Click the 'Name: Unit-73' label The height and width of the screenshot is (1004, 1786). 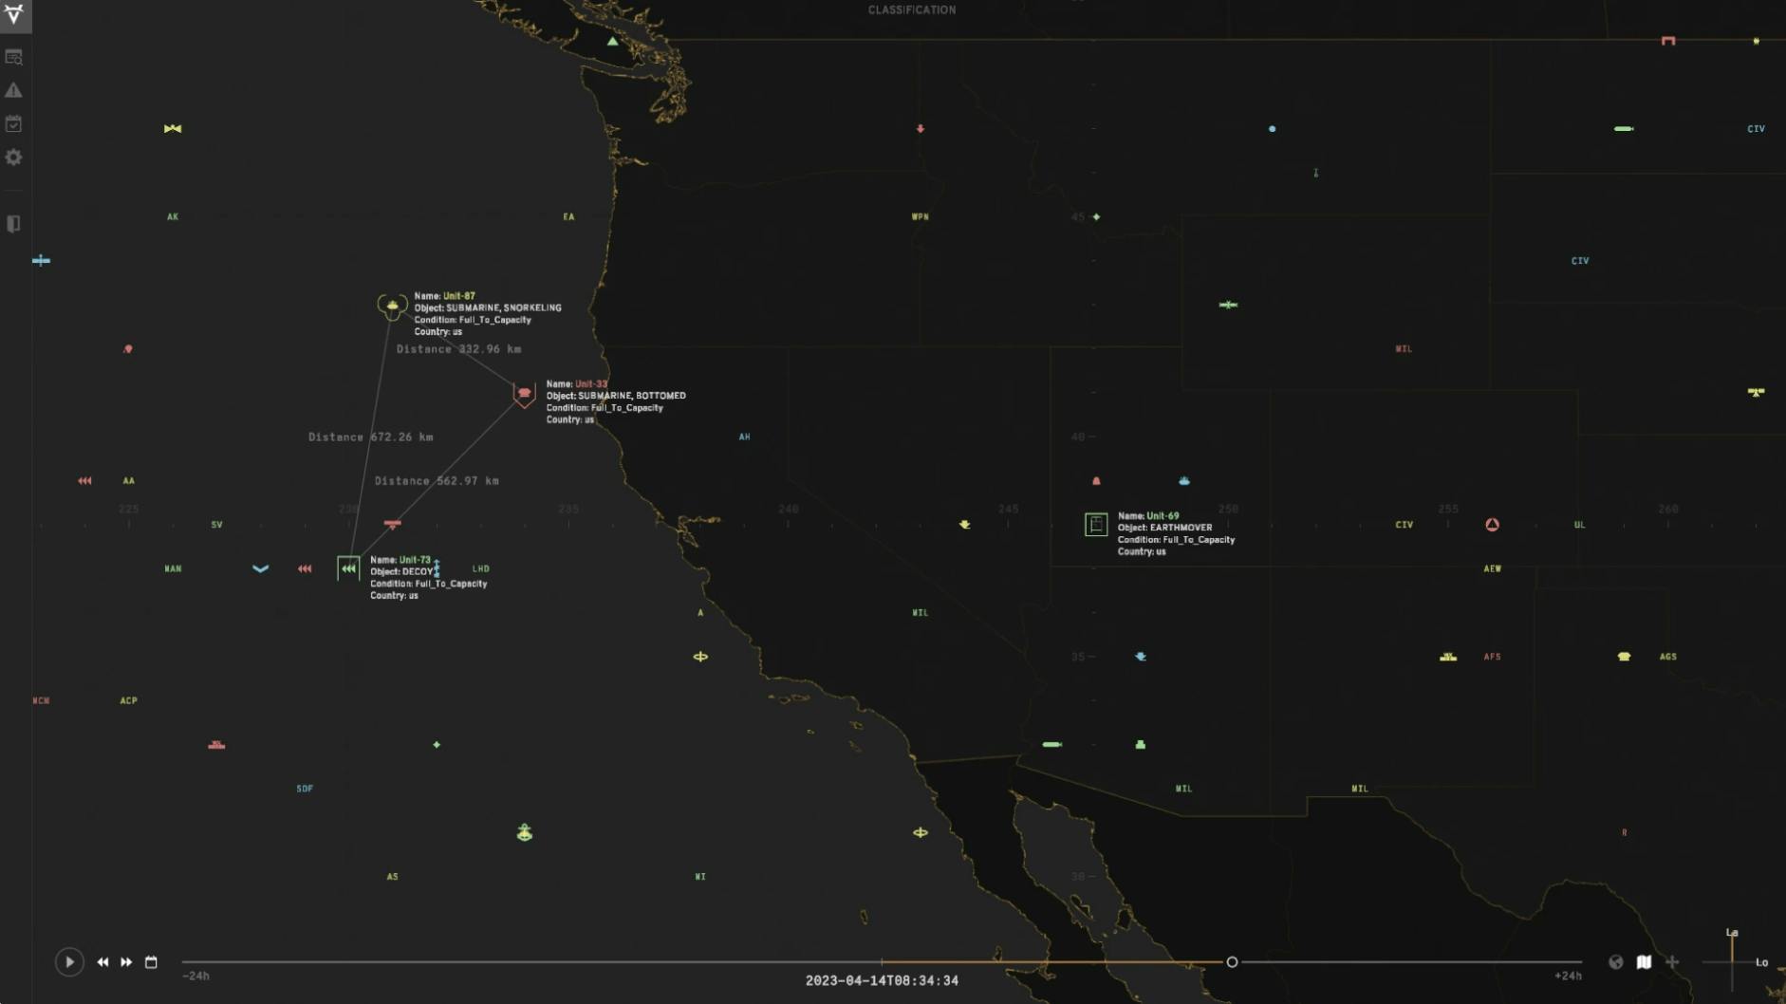tap(400, 560)
